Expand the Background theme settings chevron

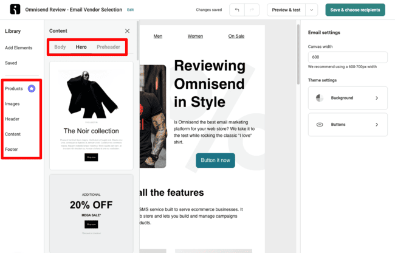click(x=377, y=98)
